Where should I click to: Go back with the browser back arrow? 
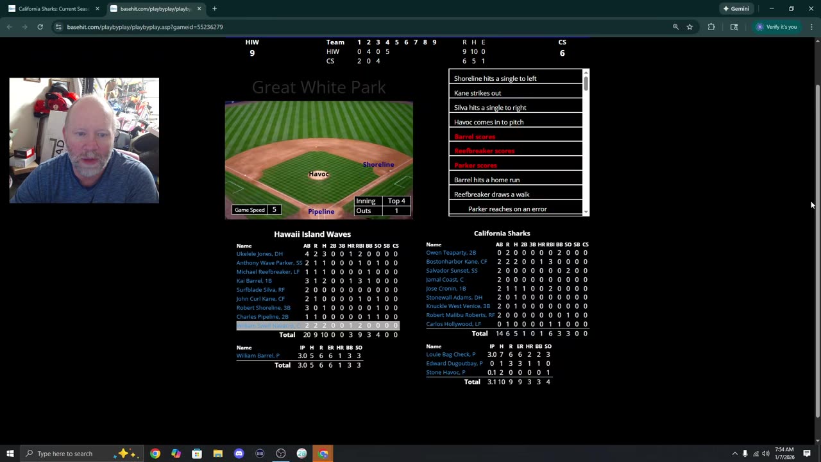[x=9, y=27]
